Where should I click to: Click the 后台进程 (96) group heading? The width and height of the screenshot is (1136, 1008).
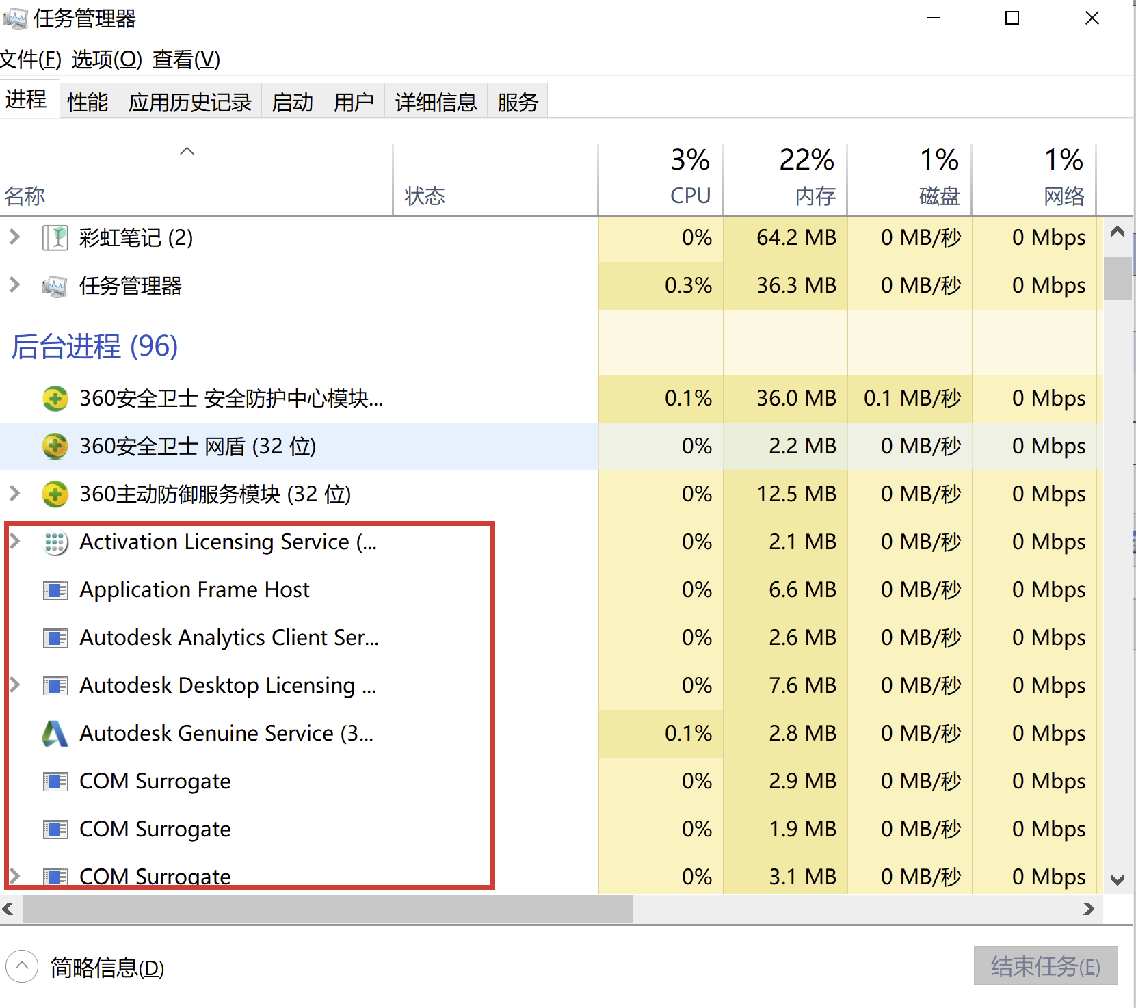pos(94,346)
